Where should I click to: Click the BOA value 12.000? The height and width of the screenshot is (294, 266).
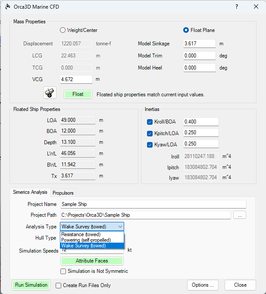(78, 131)
